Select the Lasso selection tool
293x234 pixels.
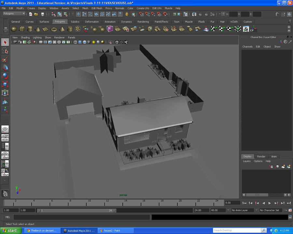[5, 51]
